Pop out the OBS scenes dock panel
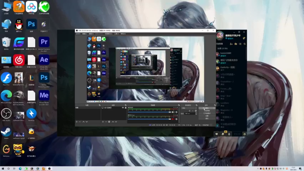Screen dimensions: 304x171 pos(100,105)
